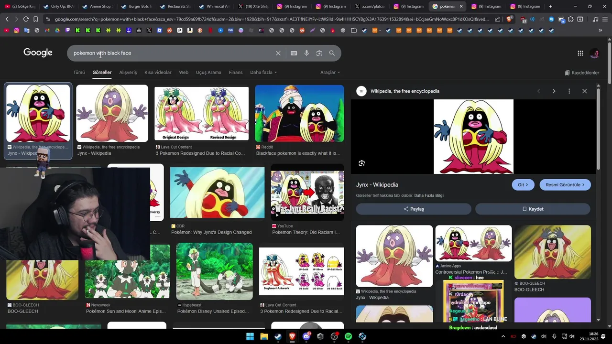
Task: Open the Was Jynx Really Racist YouTube thumbnail
Action: [307, 193]
